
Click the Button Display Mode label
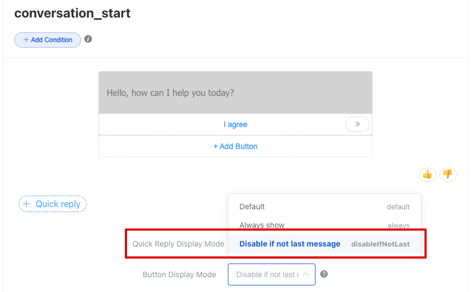click(179, 274)
